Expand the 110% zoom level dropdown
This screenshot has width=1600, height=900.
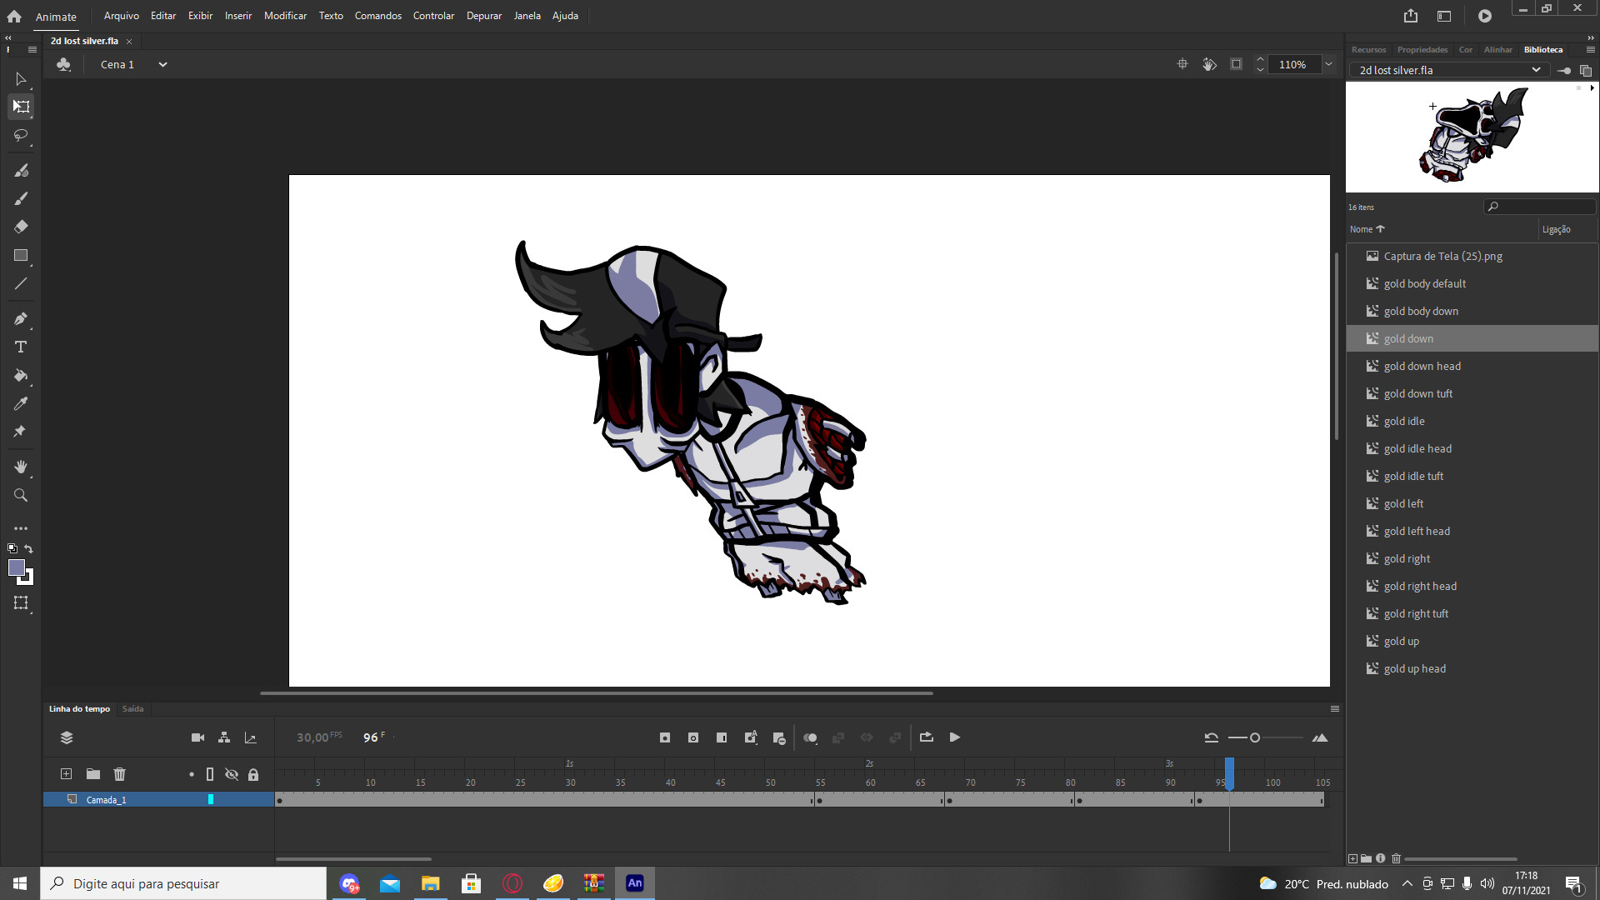1328,64
